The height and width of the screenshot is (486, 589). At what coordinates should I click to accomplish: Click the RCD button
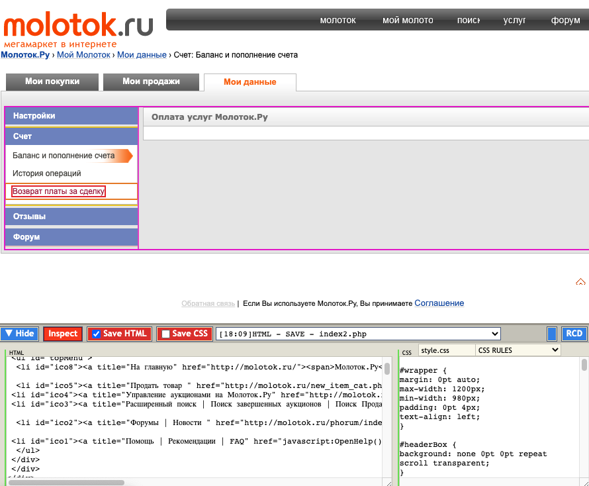[x=574, y=334]
